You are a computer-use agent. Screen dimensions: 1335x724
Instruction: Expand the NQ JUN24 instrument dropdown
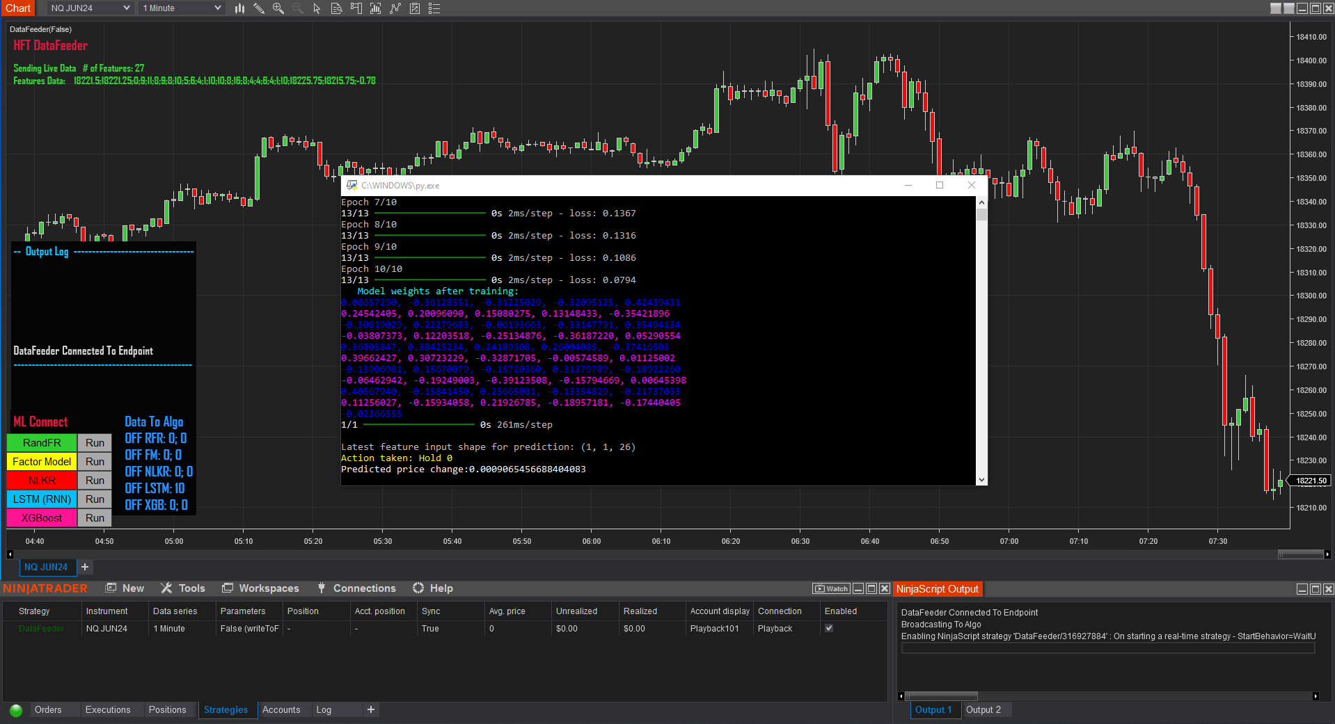point(126,8)
